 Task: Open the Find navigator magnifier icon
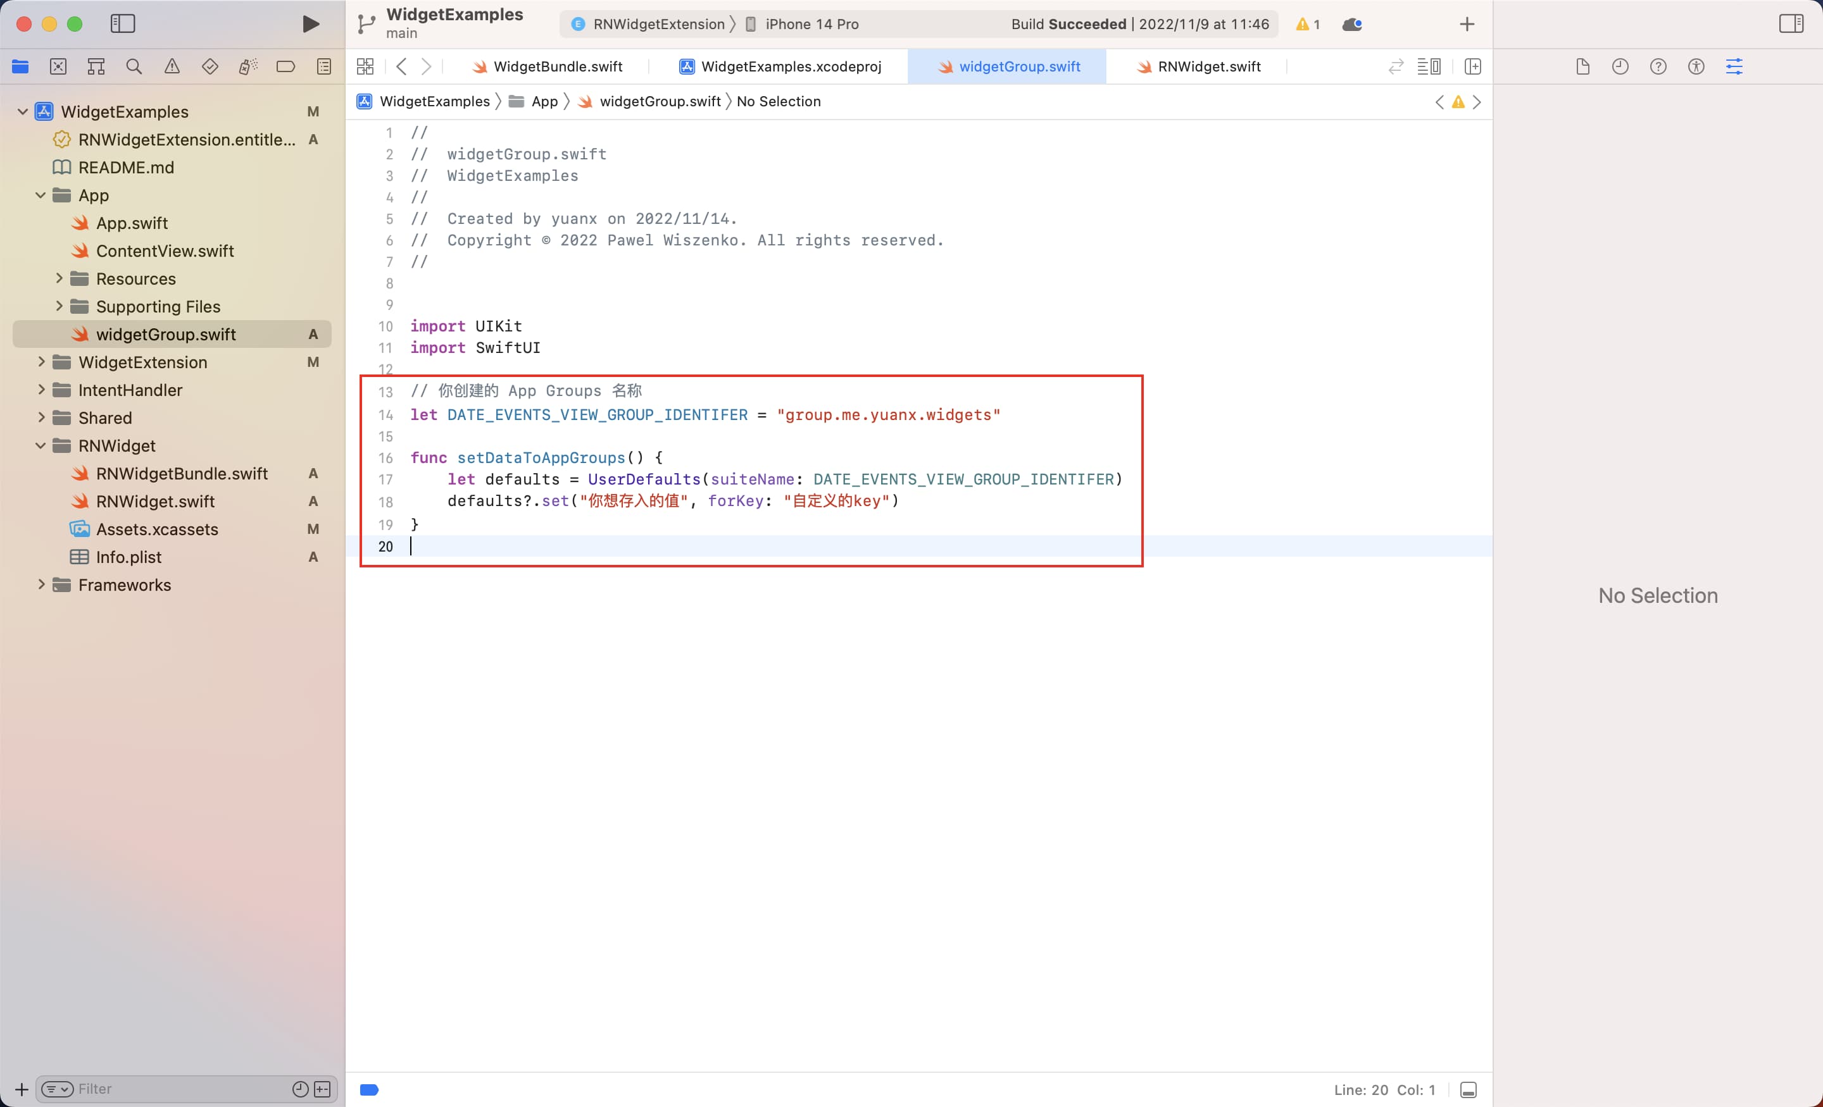[134, 66]
